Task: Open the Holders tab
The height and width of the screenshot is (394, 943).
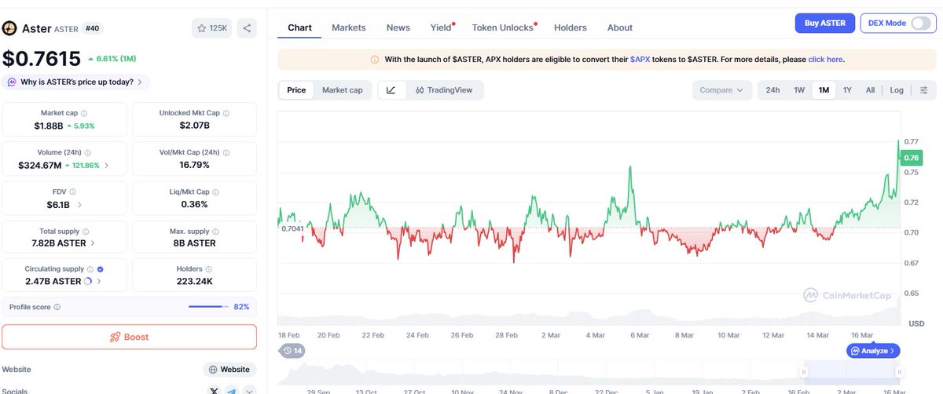Action: (571, 27)
